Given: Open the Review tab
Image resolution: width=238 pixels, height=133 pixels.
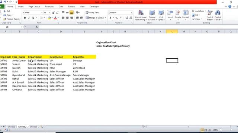Looking at the screenshot, I should [71, 7].
